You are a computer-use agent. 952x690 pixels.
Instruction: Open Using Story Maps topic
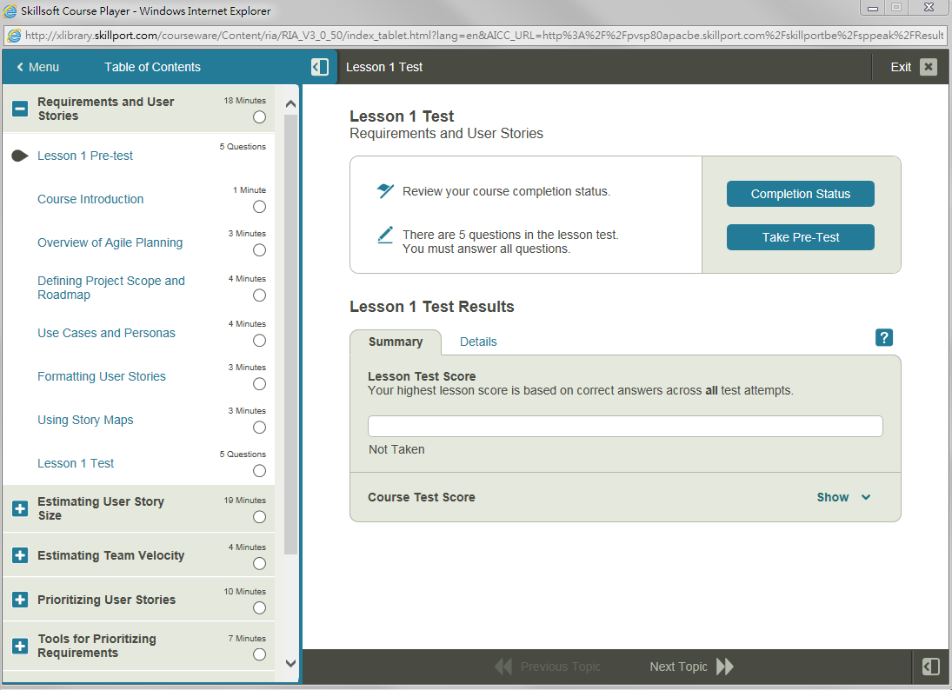tap(85, 420)
